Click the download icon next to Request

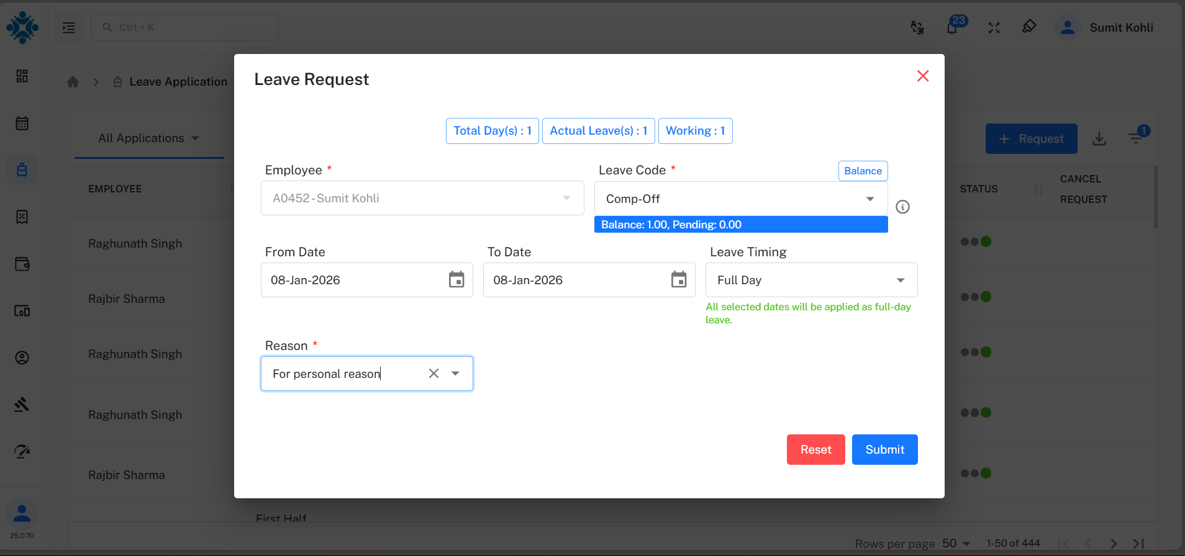(x=1099, y=139)
